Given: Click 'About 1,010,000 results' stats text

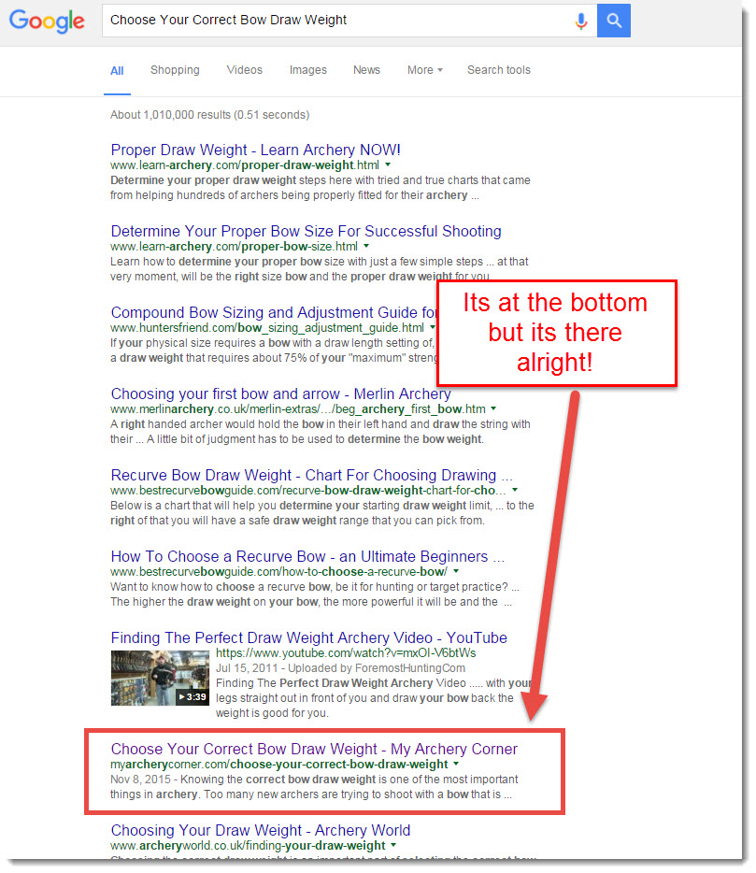Looking at the screenshot, I should point(210,115).
